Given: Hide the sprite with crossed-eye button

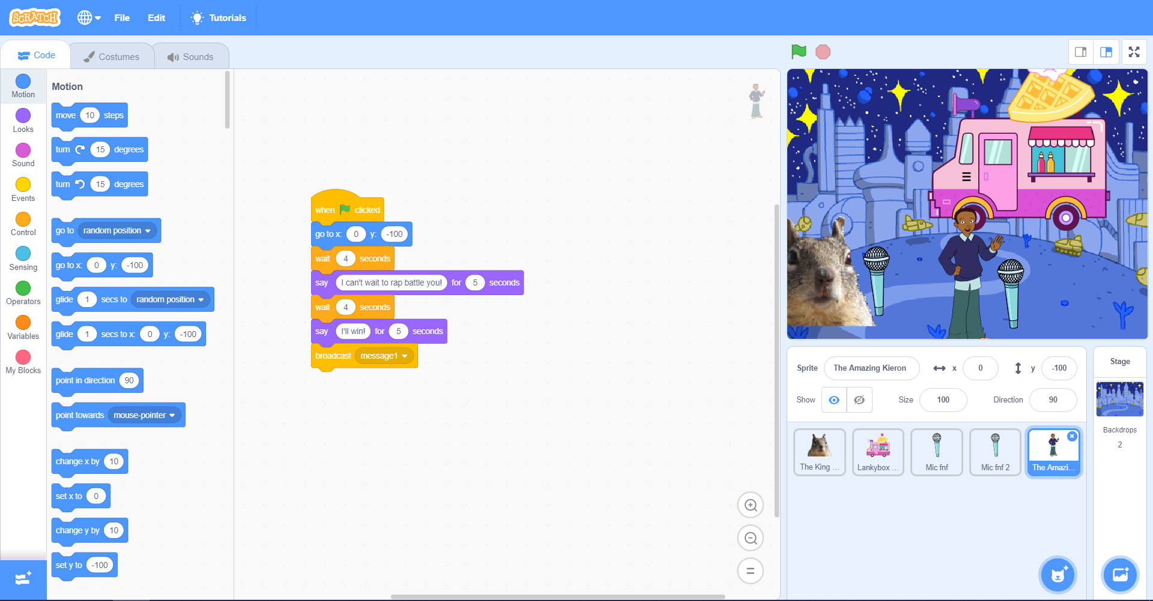Looking at the screenshot, I should 859,400.
